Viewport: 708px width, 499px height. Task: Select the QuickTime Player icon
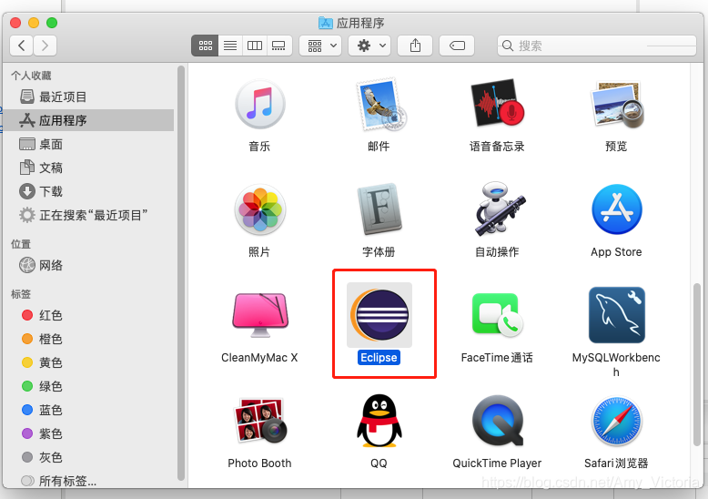click(x=498, y=421)
